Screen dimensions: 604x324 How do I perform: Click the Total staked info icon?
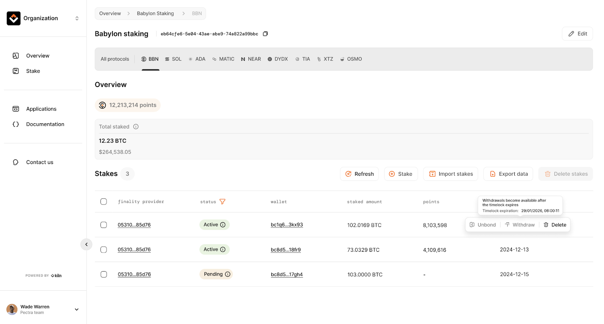tap(136, 127)
